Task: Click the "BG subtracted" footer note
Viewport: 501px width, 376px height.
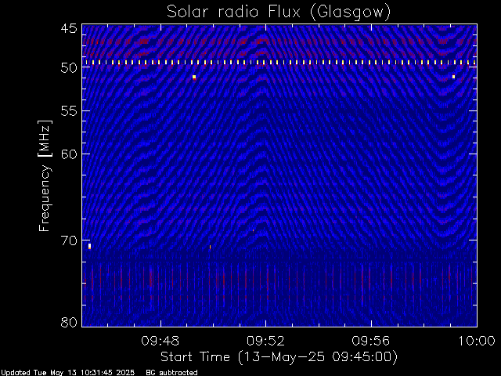Action: click(x=171, y=373)
